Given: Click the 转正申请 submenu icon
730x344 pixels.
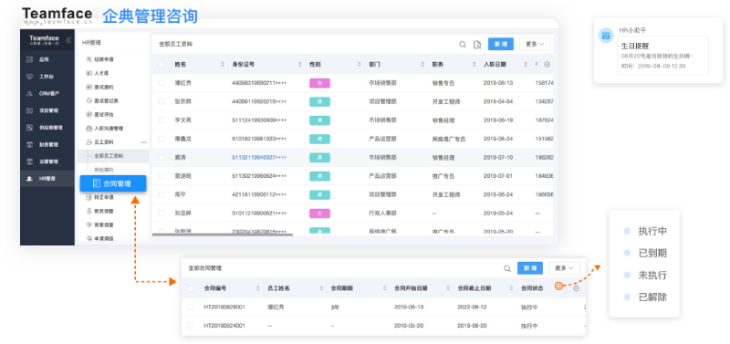Looking at the screenshot, I should pos(89,197).
